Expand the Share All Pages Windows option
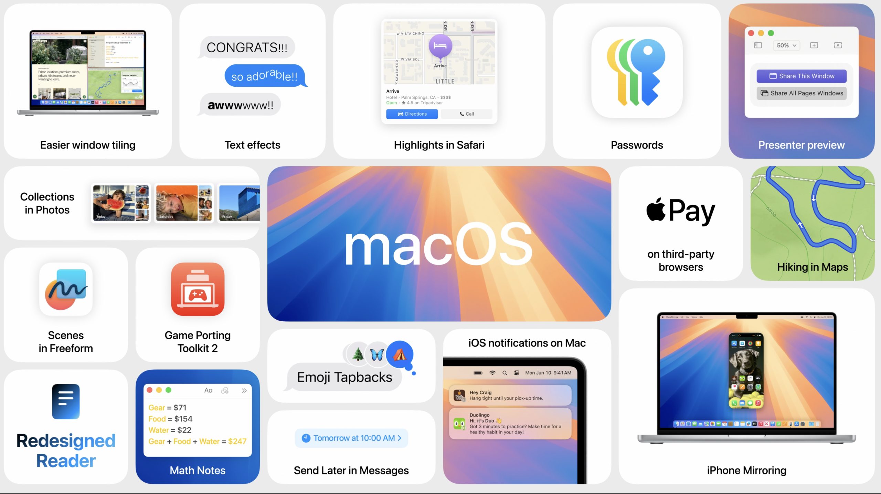 click(802, 93)
